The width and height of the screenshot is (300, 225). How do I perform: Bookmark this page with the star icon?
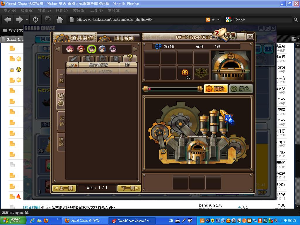[213, 20]
